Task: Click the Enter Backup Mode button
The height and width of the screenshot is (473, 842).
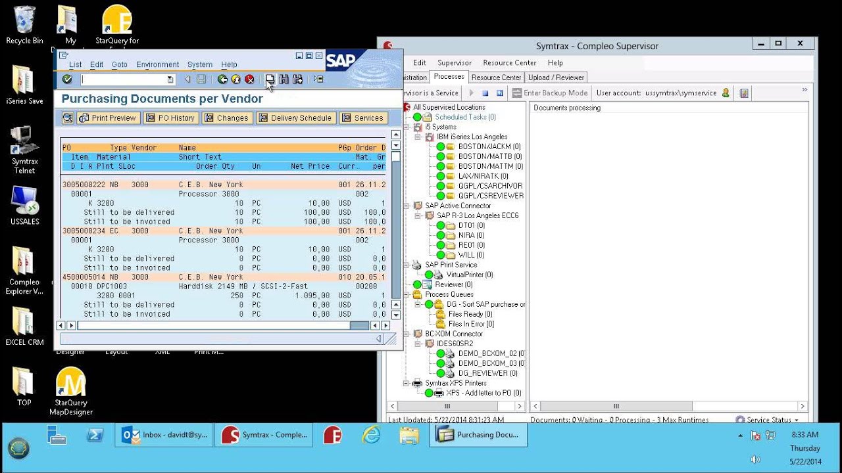Action: click(x=551, y=93)
